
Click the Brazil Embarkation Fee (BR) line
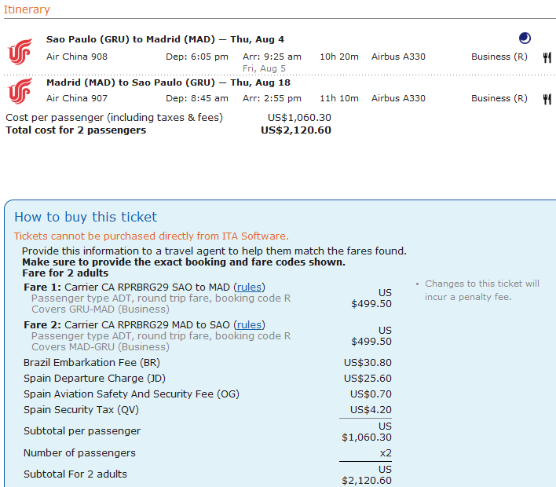(x=91, y=363)
